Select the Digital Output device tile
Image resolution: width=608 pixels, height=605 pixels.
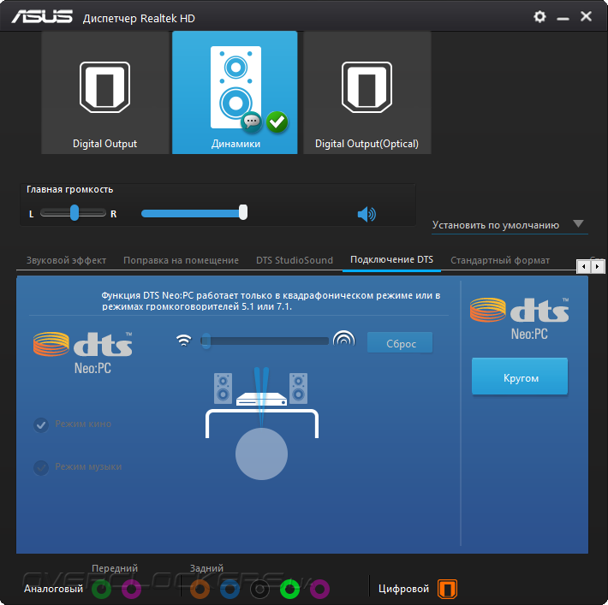[x=105, y=92]
